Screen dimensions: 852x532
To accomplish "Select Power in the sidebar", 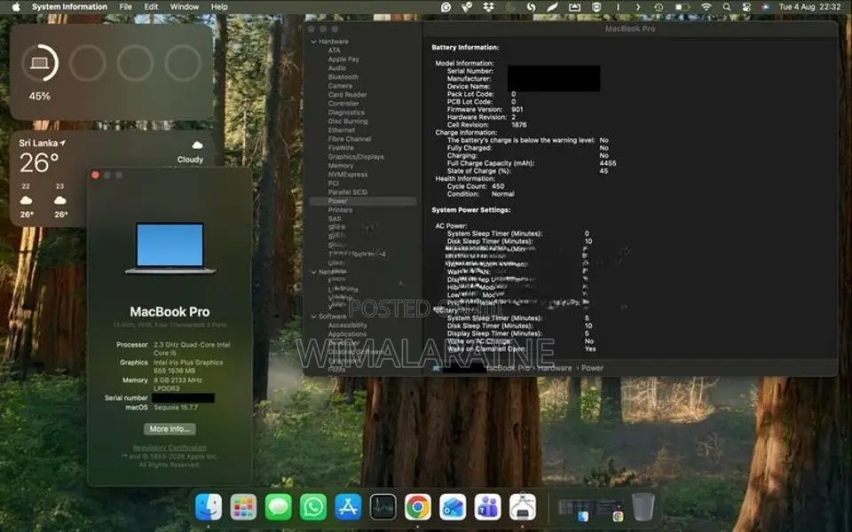I will [x=362, y=201].
